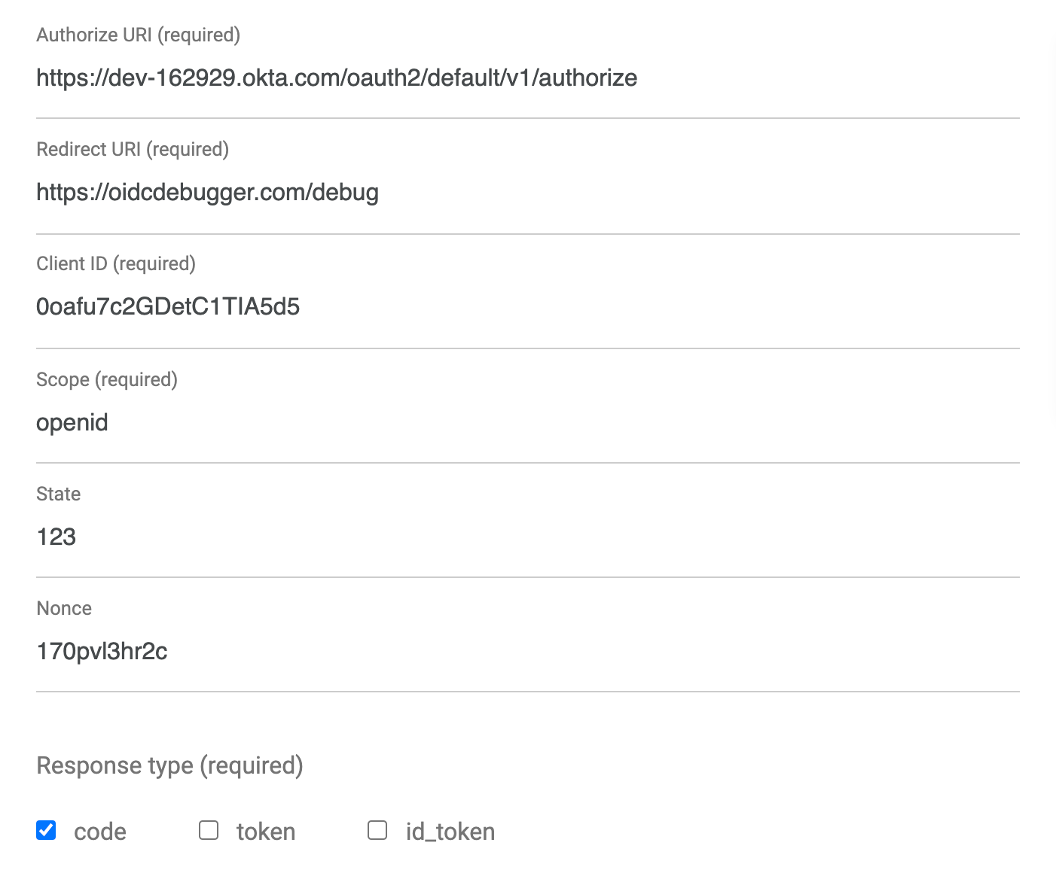This screenshot has height=873, width=1056.
Task: Enable the token response type checkbox
Action: tap(209, 830)
